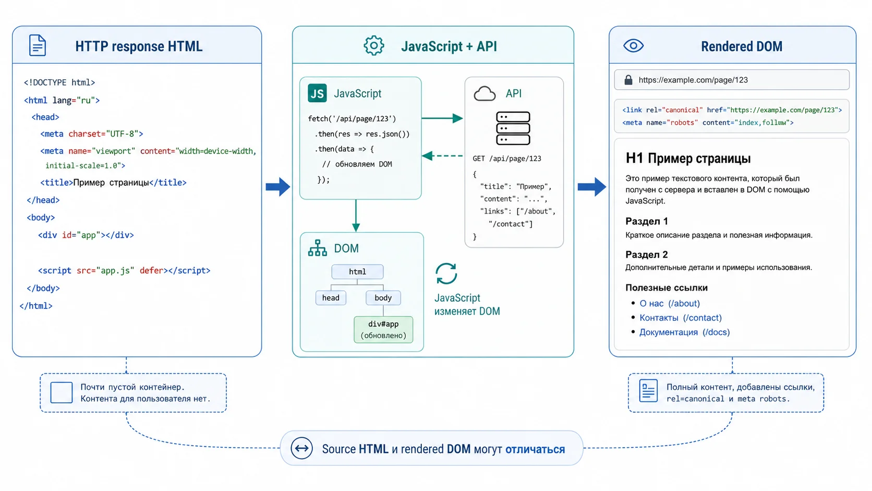Click the "title": "Пример" JSON line

pyautogui.click(x=516, y=186)
